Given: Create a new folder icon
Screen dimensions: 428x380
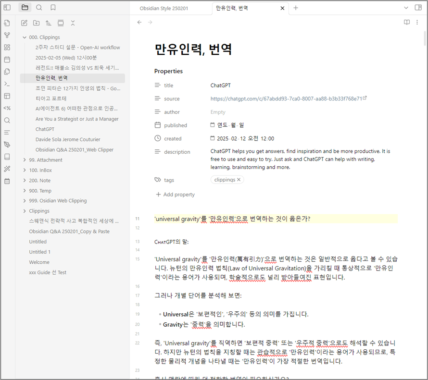Looking at the screenshot, I should (36, 23).
